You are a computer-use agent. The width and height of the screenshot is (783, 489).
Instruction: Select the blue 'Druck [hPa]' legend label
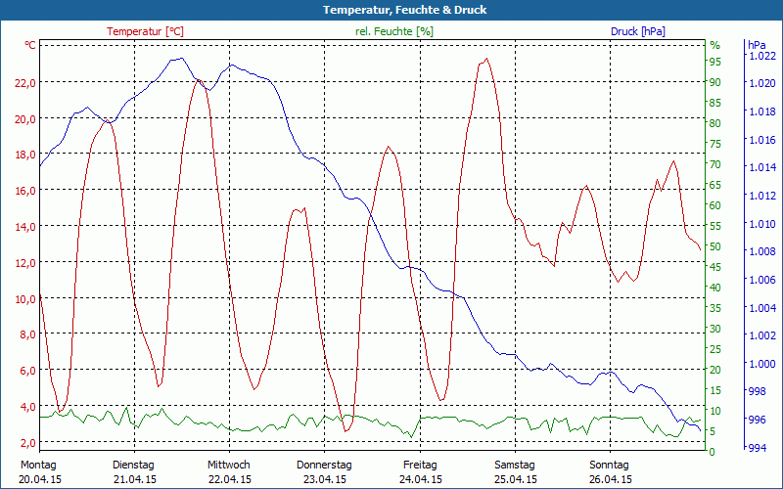(x=637, y=31)
